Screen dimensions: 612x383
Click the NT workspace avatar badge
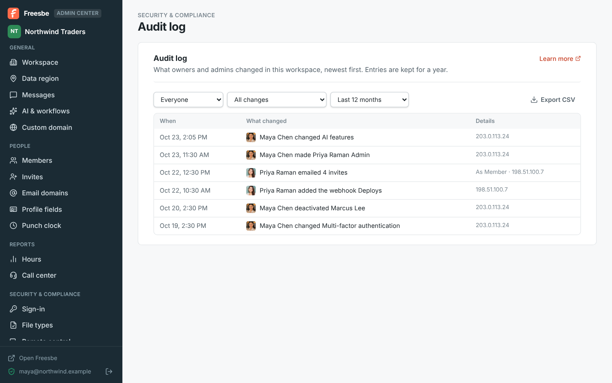click(x=14, y=31)
